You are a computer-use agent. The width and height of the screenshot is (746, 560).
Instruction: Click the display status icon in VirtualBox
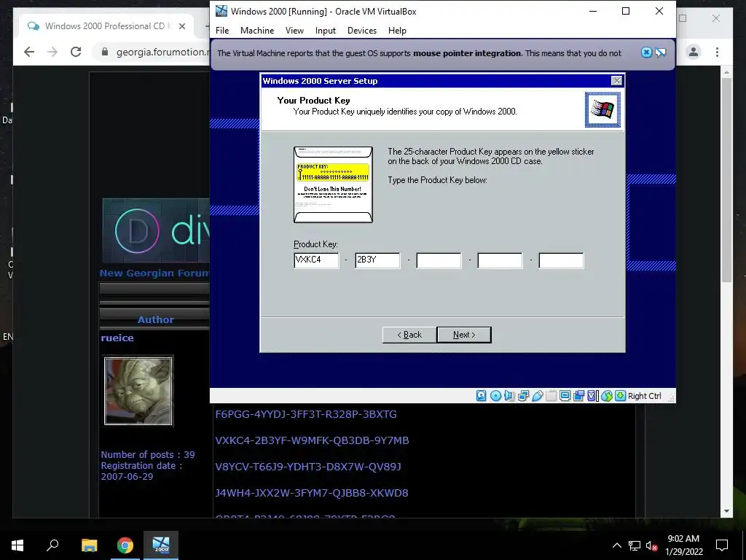(x=565, y=396)
